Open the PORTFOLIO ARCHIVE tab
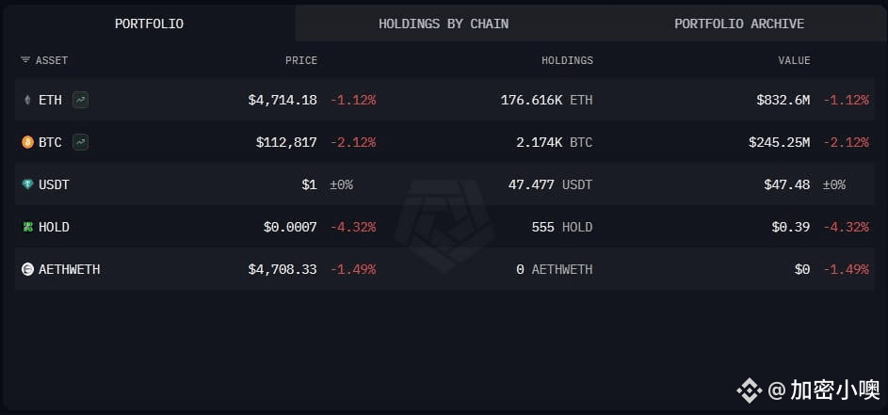 (739, 24)
